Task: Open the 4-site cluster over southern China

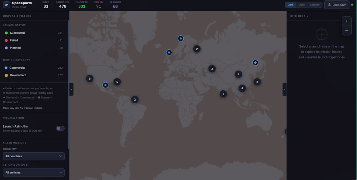Action: point(242,88)
